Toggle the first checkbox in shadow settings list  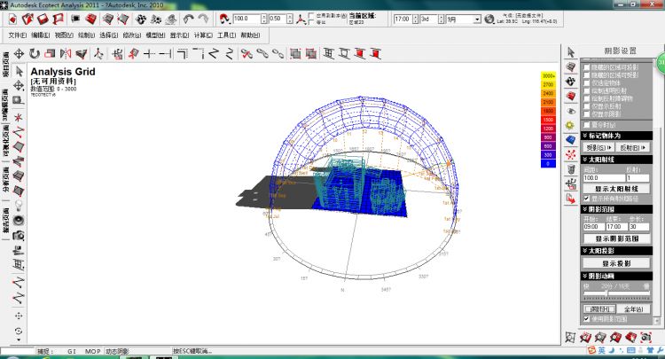point(585,66)
